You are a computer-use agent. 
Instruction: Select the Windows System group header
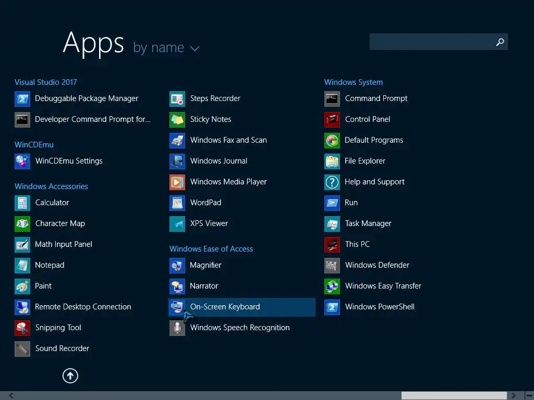click(354, 82)
